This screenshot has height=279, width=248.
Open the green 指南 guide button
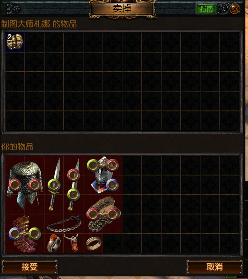206,9
